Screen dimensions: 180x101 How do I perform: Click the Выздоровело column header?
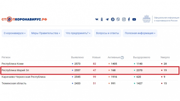coord(142,57)
